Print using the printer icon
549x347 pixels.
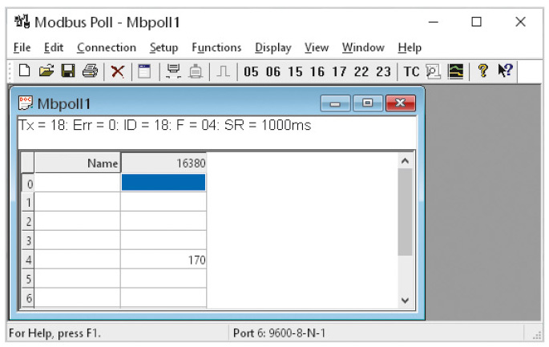point(90,71)
